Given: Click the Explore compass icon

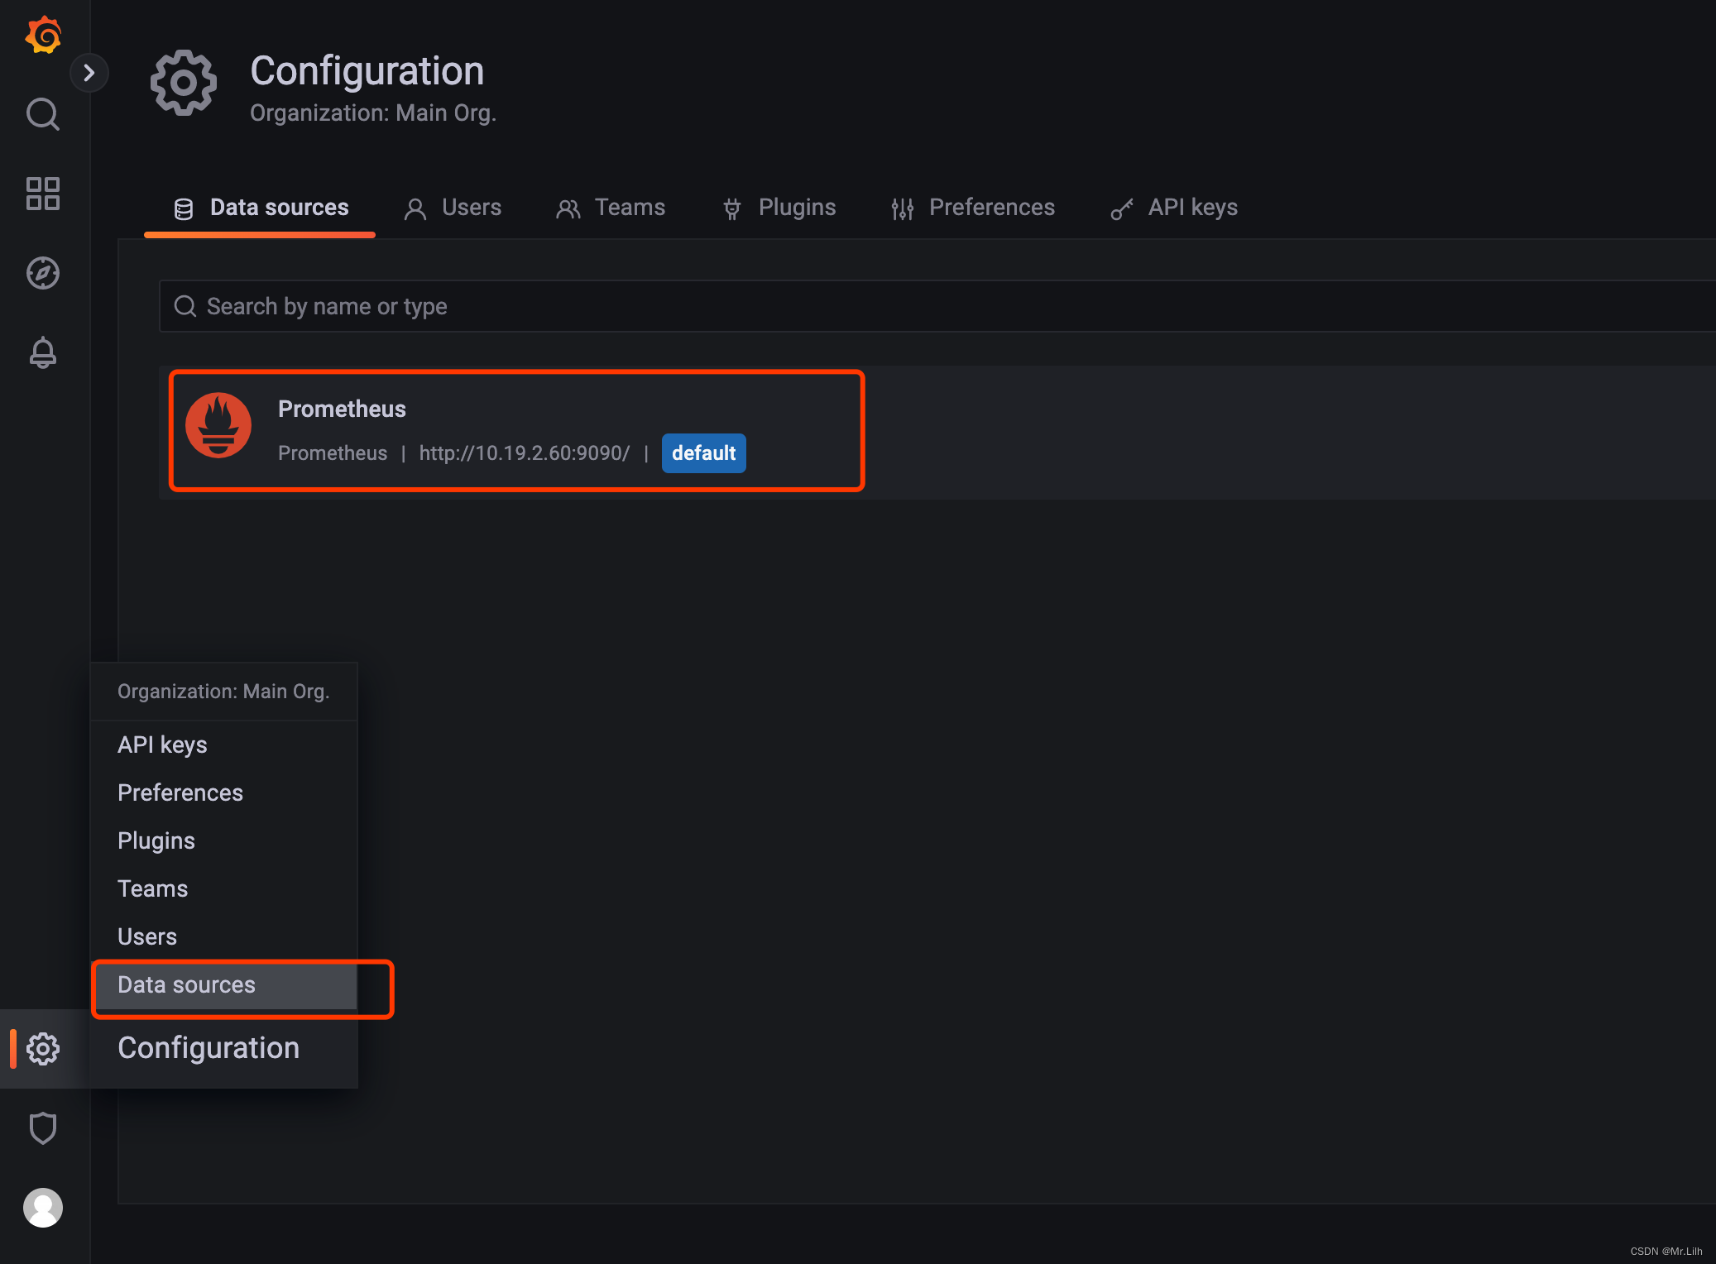Looking at the screenshot, I should tap(44, 273).
